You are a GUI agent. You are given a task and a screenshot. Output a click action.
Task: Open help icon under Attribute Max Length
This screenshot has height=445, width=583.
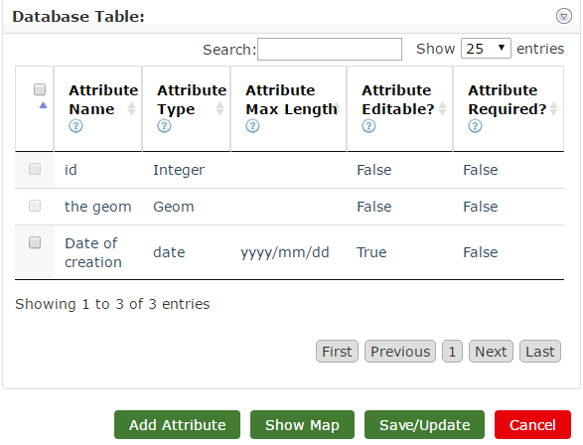coord(252,126)
